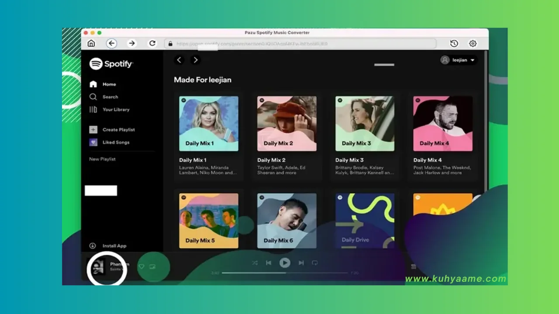
Task: Open the New Playlist entry
Action: tap(102, 159)
